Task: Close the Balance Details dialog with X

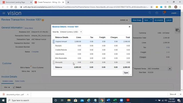Action: (130, 27)
